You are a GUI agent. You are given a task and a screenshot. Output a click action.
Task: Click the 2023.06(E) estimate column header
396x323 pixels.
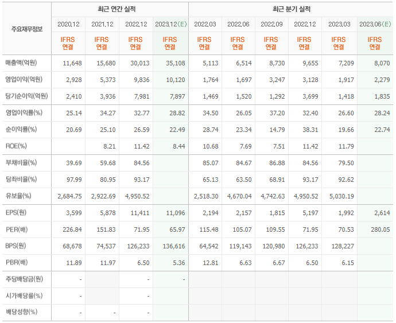(x=375, y=24)
